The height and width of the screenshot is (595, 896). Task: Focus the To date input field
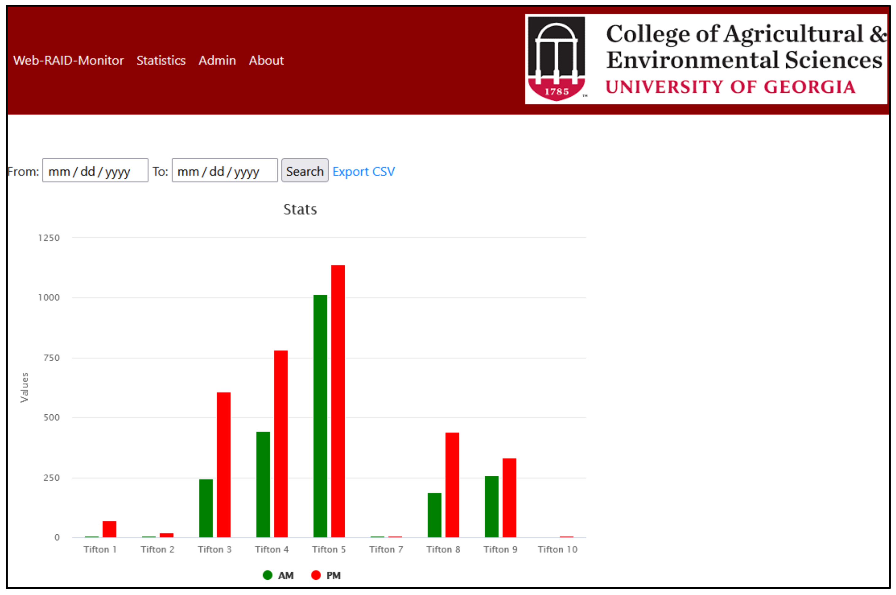[x=224, y=171]
